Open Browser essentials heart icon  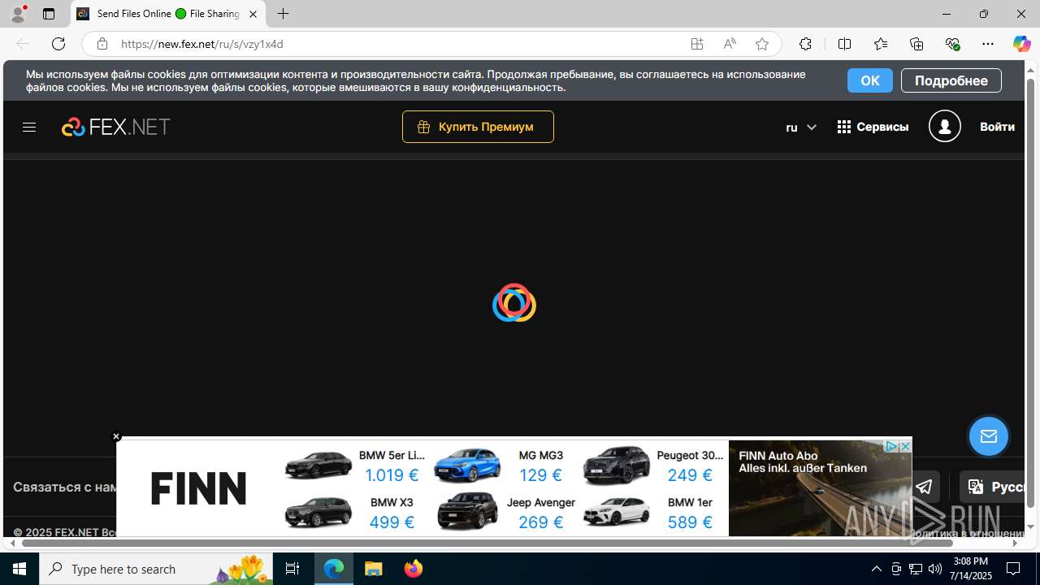coord(952,44)
